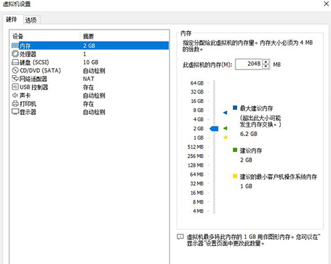Select the 网络适配器 device row

(x=90, y=79)
